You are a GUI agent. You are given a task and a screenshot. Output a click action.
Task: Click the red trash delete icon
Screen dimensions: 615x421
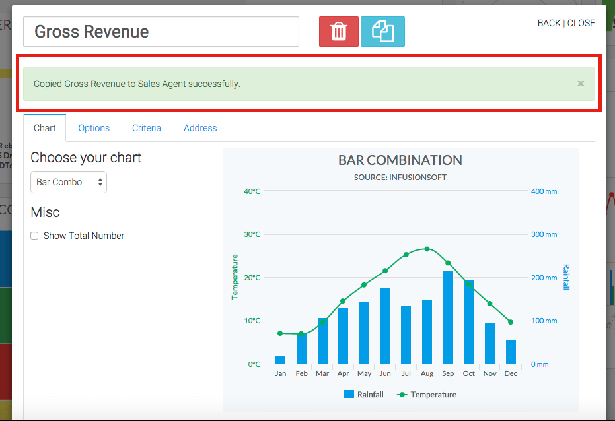pos(338,32)
